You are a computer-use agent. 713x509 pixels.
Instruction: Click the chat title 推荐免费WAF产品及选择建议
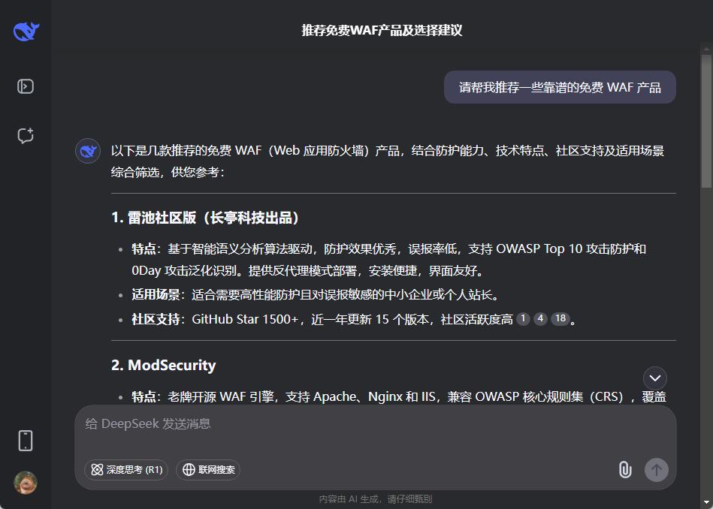382,31
